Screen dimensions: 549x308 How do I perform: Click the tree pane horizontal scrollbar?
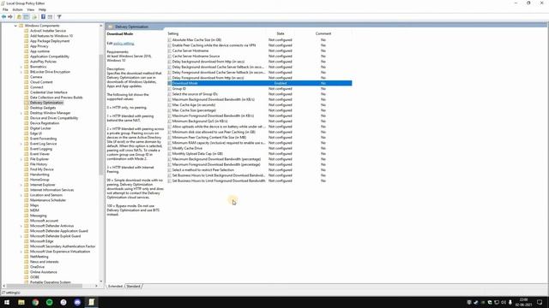coord(45,286)
